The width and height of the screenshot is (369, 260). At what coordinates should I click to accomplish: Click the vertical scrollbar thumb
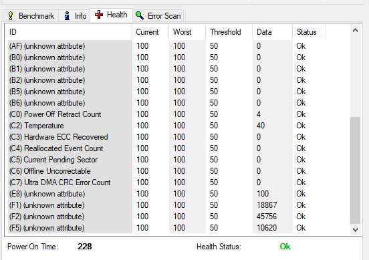point(355,170)
